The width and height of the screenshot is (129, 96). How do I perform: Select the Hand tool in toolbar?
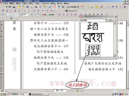click(3, 7)
